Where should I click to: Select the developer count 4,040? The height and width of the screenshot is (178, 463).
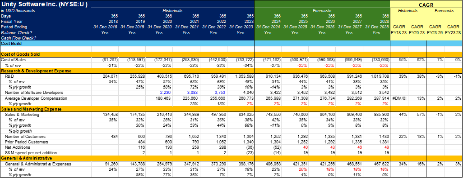point(248,93)
